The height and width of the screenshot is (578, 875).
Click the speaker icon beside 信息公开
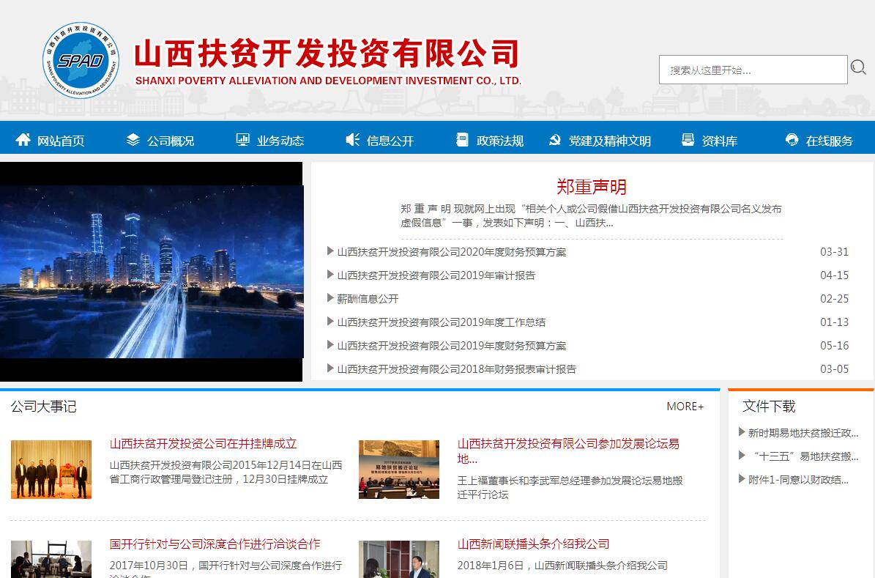click(x=352, y=140)
